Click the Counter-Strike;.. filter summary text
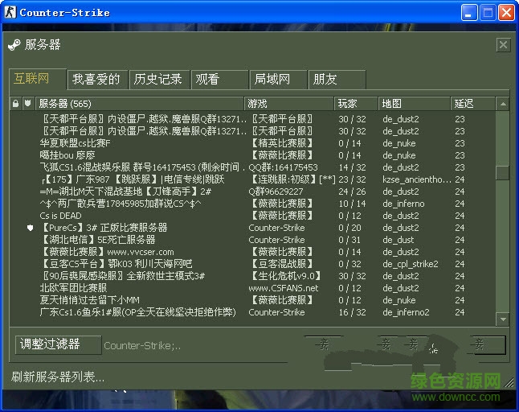This screenshot has height=412, width=519. pyautogui.click(x=142, y=346)
